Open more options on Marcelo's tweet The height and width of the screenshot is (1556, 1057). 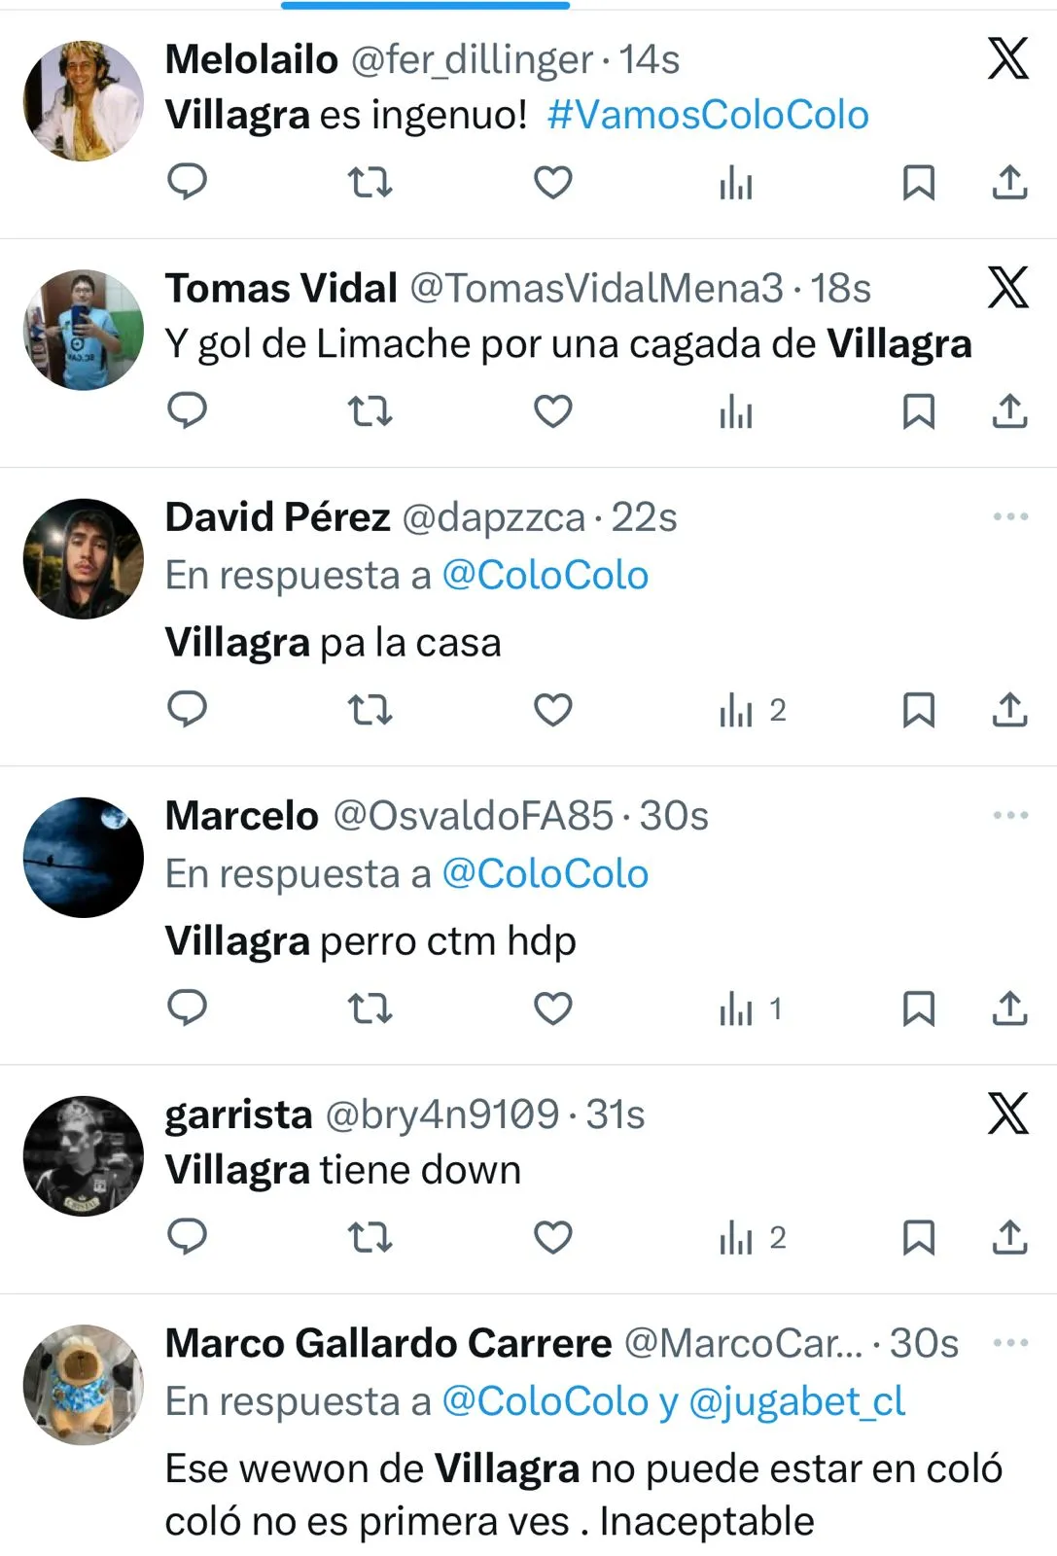click(x=1010, y=815)
